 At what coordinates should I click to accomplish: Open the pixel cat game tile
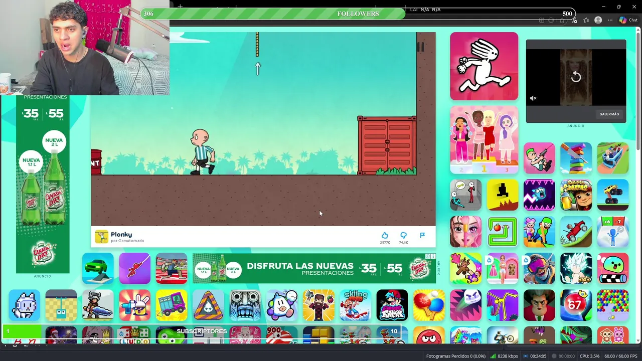[x=24, y=305]
